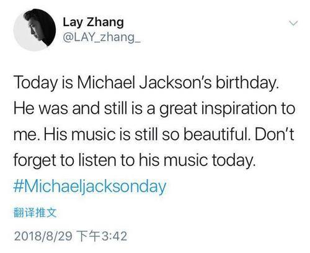Click the Lay Zhang display name

click(93, 22)
